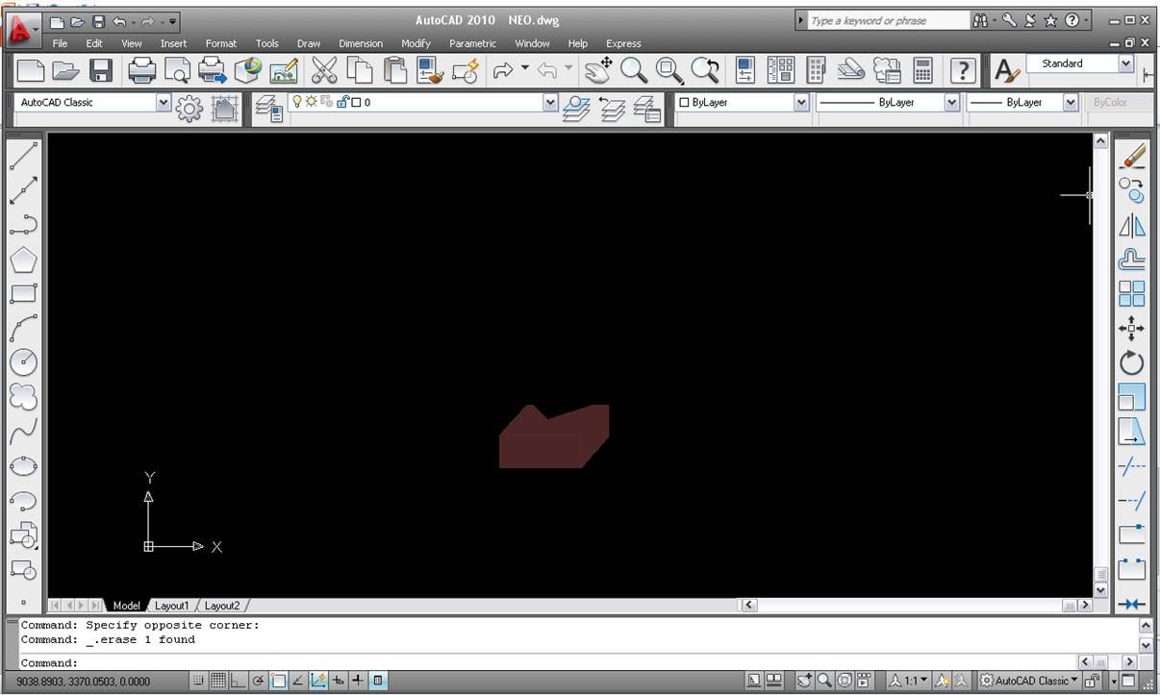Screen dimensions: 1160x695
Task: Select the Polygon tool
Action: coord(23,260)
